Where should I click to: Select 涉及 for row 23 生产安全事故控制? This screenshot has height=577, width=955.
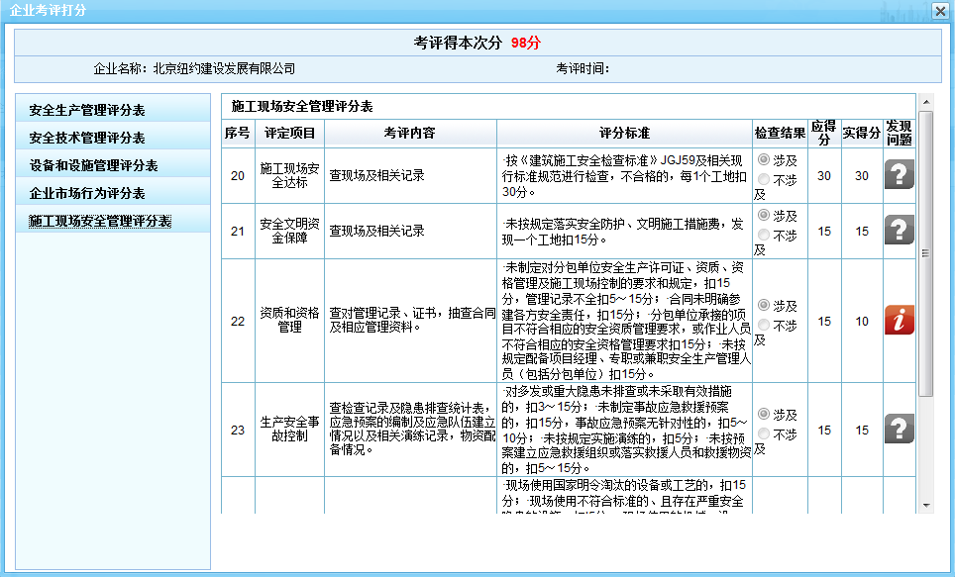pos(764,414)
